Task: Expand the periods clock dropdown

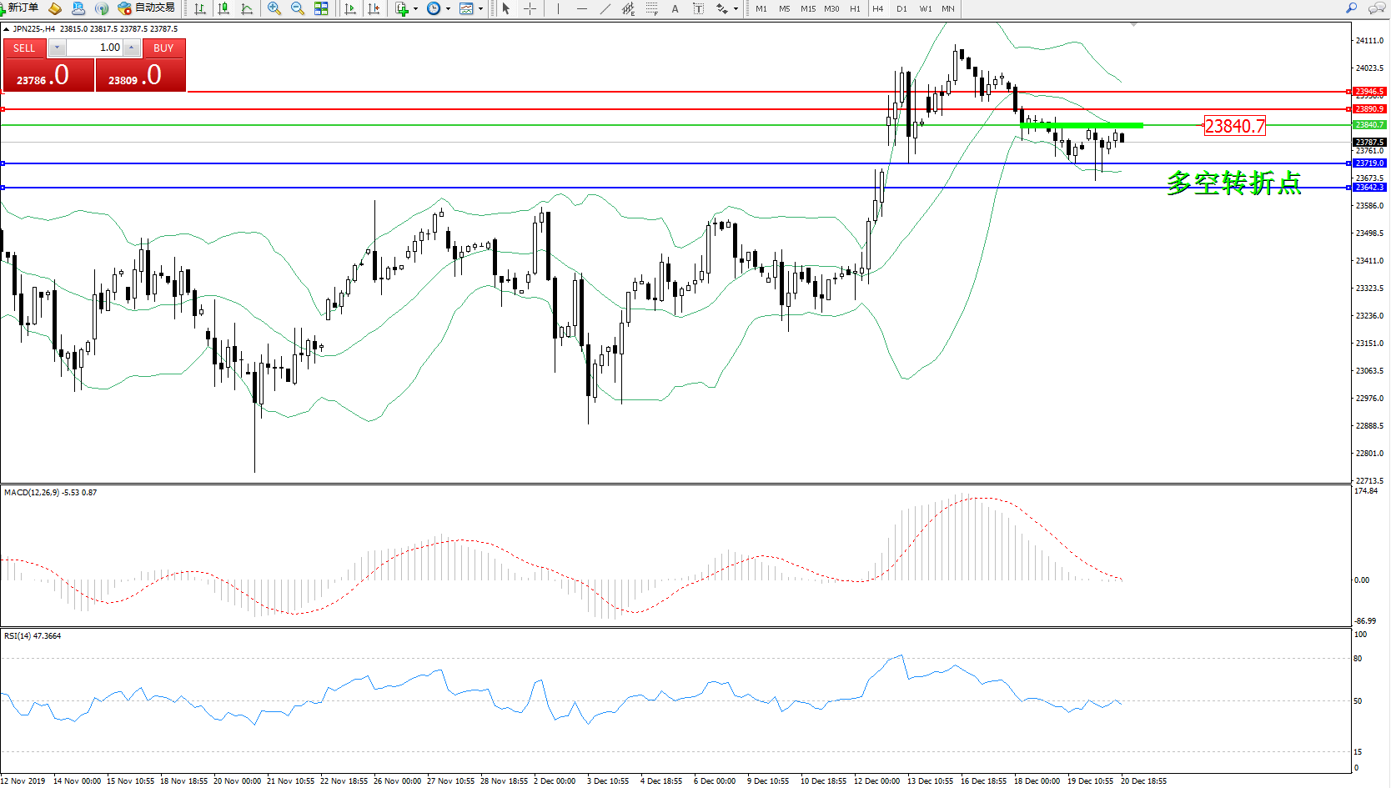Action: tap(448, 9)
